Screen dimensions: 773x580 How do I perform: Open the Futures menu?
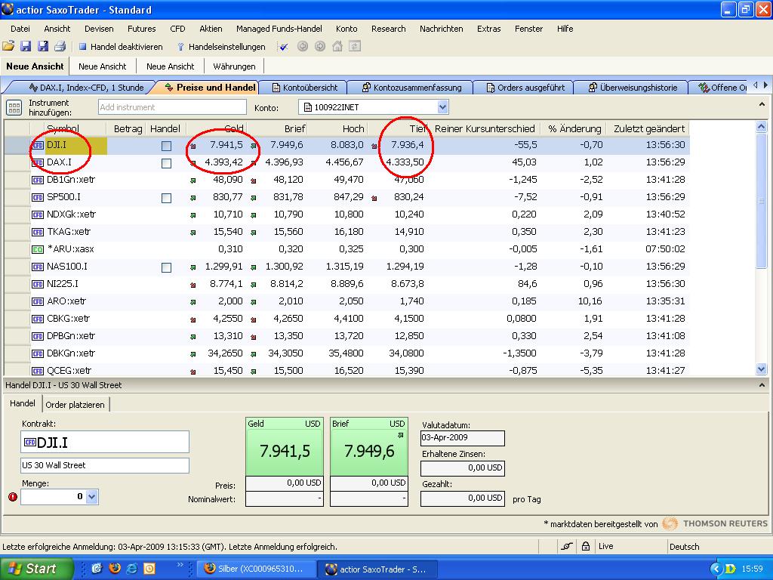[141, 29]
